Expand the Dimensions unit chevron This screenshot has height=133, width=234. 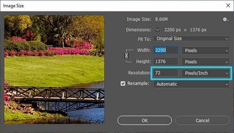(158, 30)
